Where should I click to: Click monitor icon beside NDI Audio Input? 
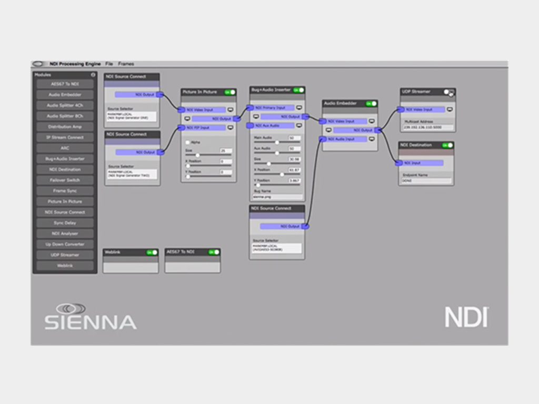point(372,139)
